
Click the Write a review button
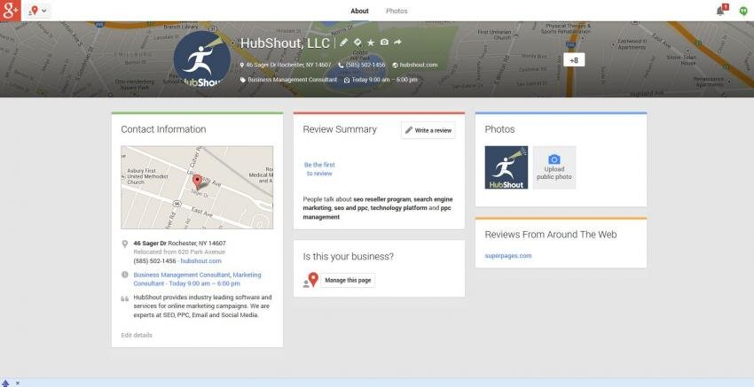tap(428, 130)
